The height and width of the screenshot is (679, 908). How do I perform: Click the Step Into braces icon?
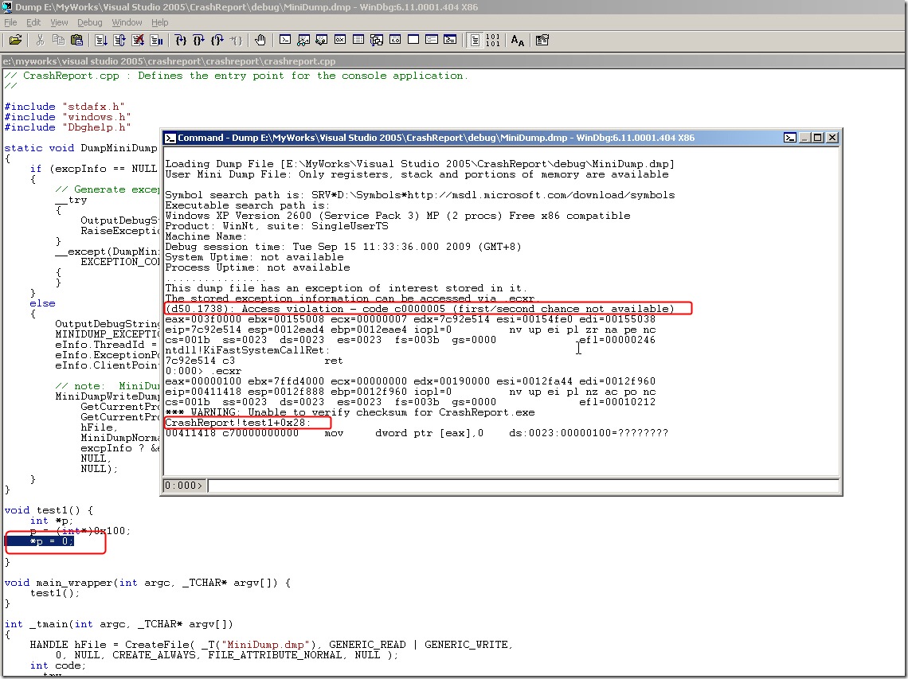tap(181, 40)
